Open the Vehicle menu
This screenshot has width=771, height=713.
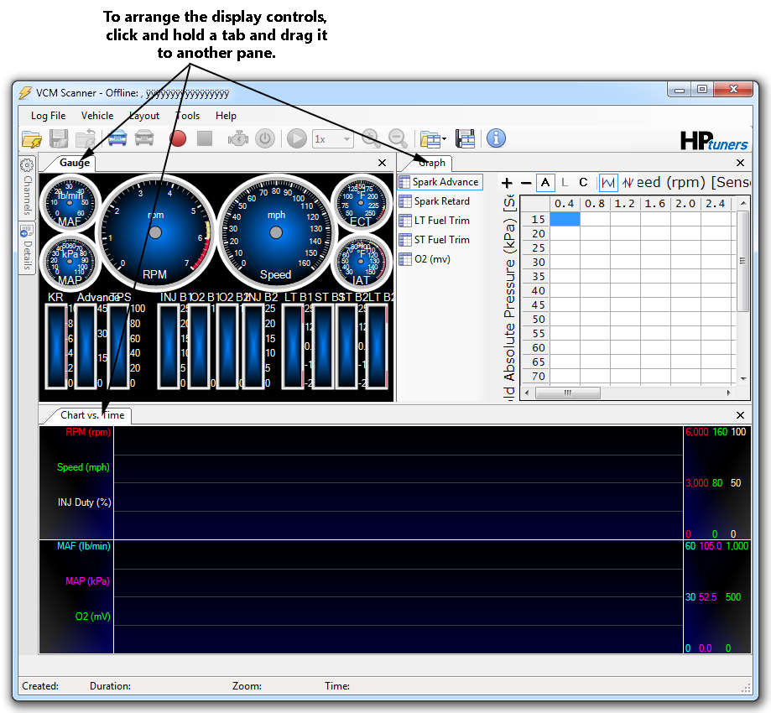[x=97, y=116]
